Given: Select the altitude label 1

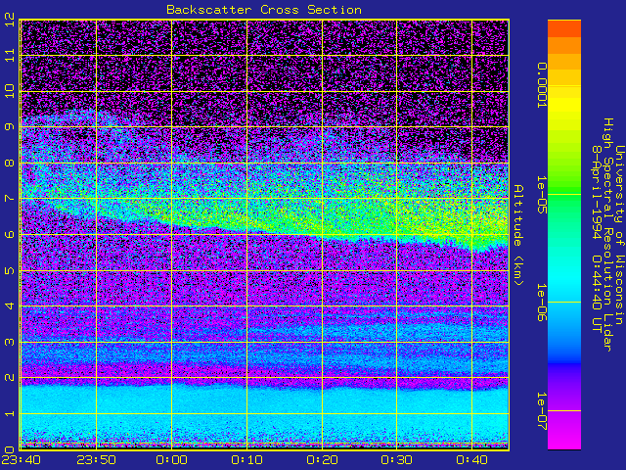Looking at the screenshot, I should [x=11, y=413].
